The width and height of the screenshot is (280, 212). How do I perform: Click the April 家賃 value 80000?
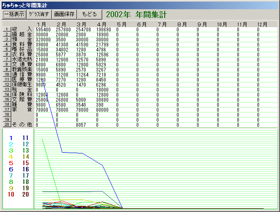(x=102, y=110)
